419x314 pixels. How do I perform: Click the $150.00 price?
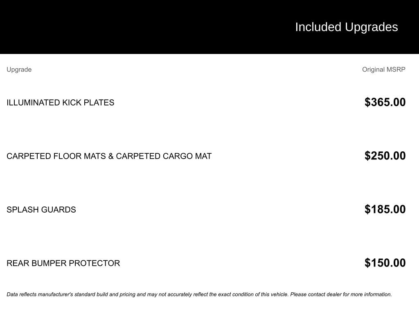click(x=385, y=263)
